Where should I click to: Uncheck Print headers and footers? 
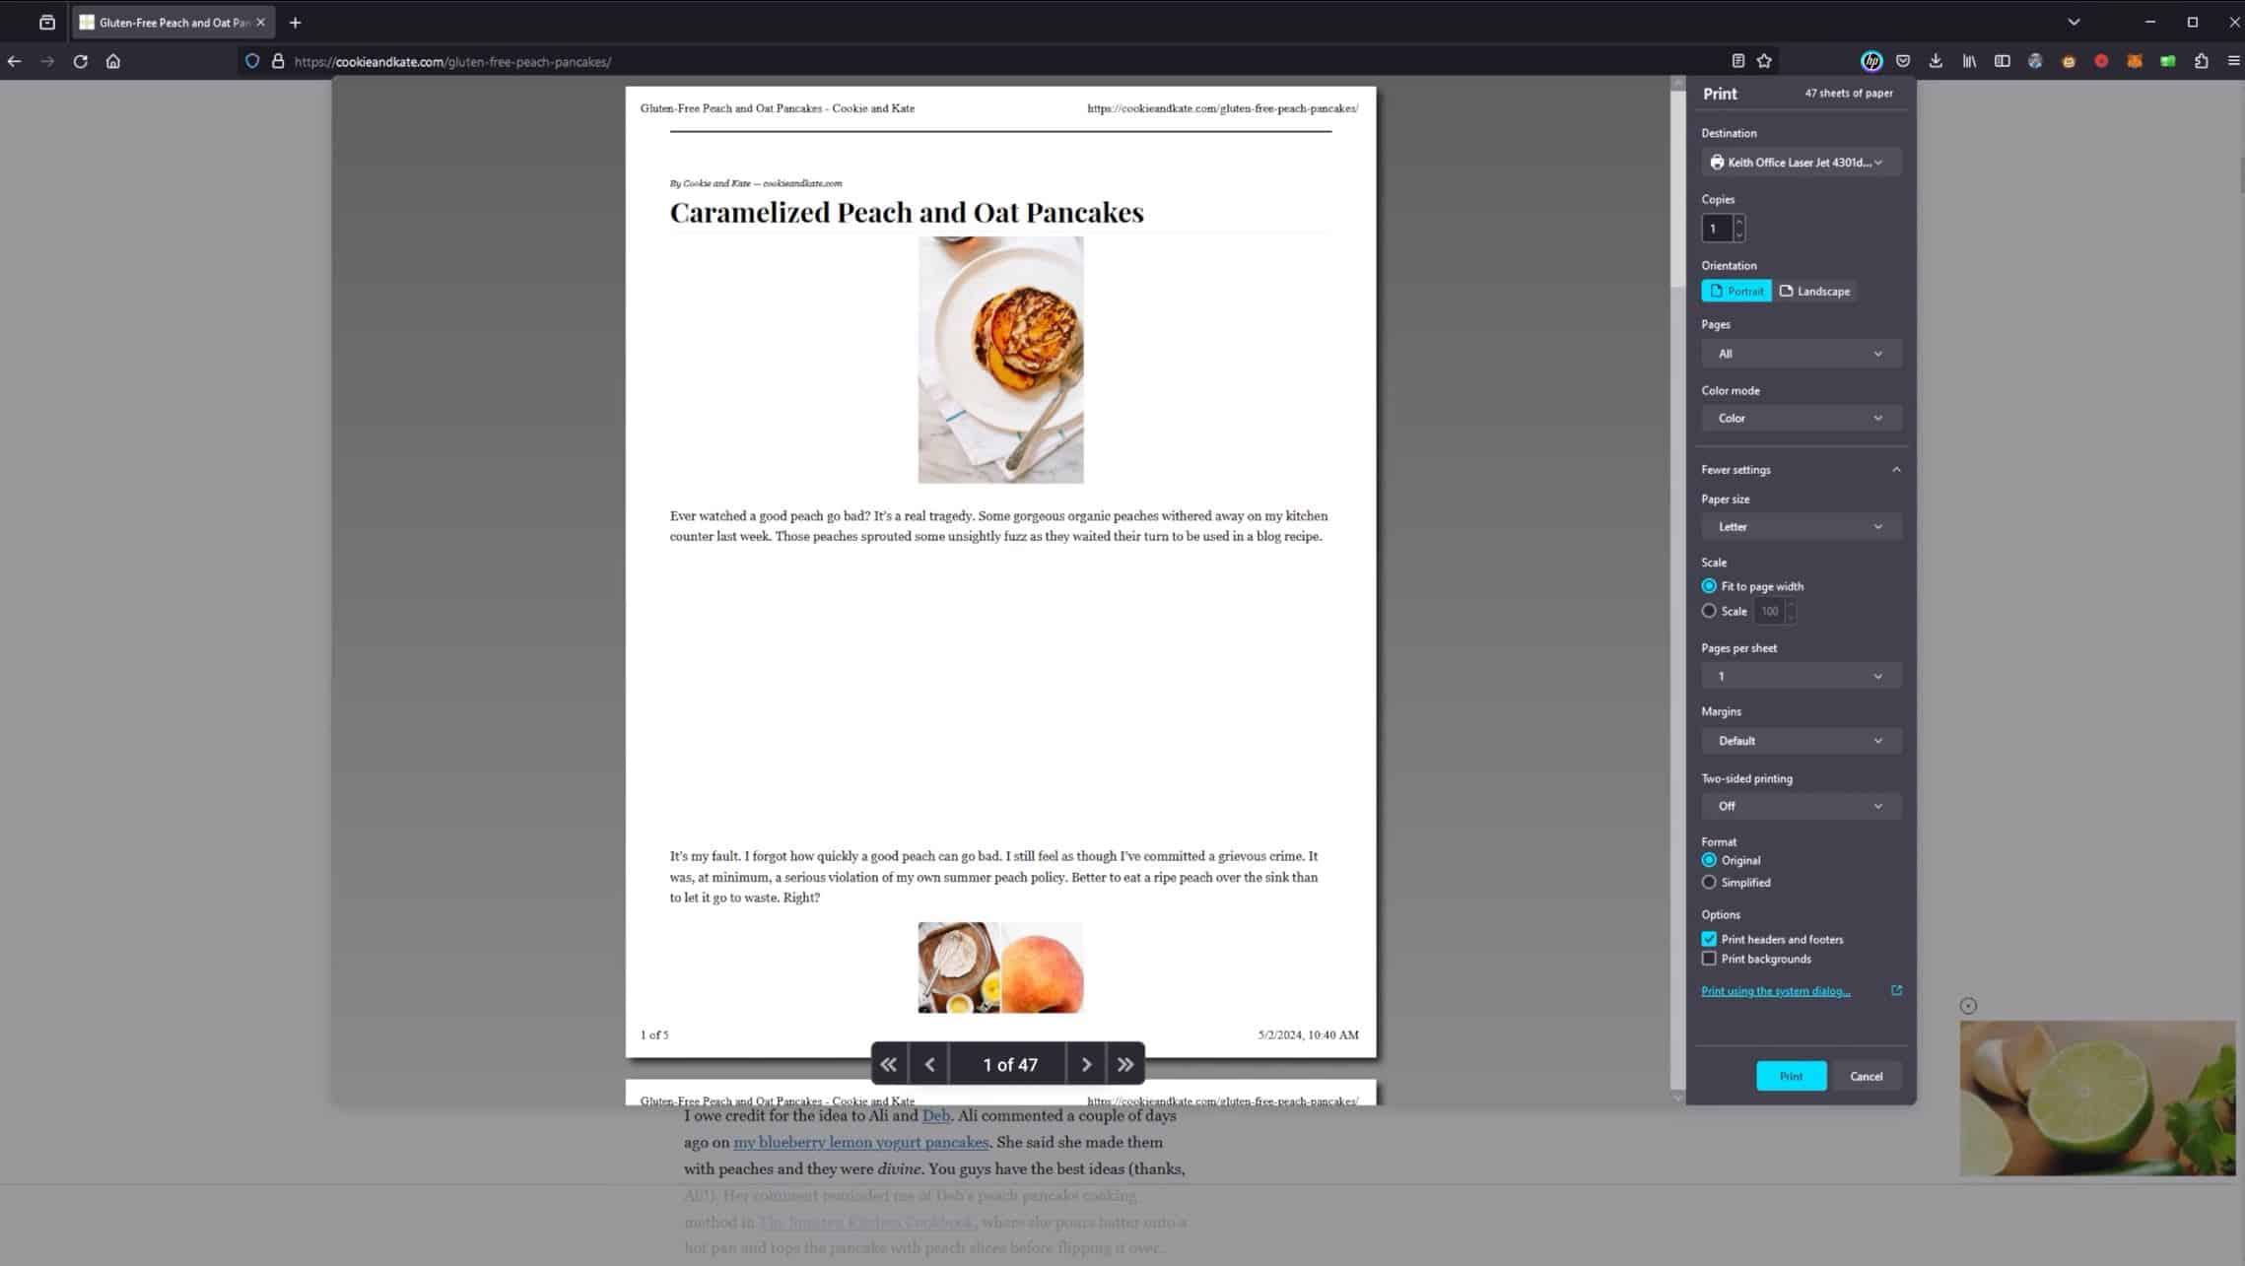[x=1709, y=939]
